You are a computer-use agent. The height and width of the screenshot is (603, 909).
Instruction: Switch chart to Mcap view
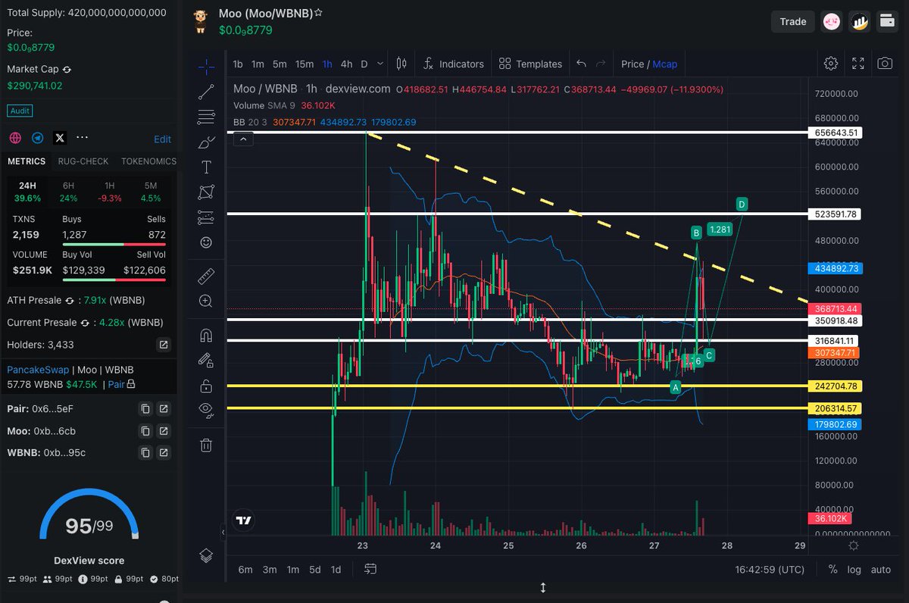(665, 64)
